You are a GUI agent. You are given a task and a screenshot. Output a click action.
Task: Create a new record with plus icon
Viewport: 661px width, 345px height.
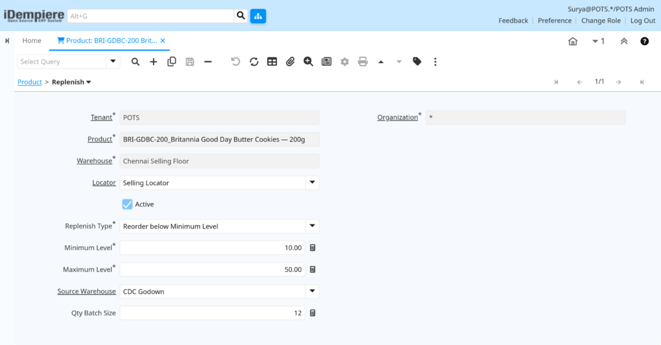click(x=154, y=61)
